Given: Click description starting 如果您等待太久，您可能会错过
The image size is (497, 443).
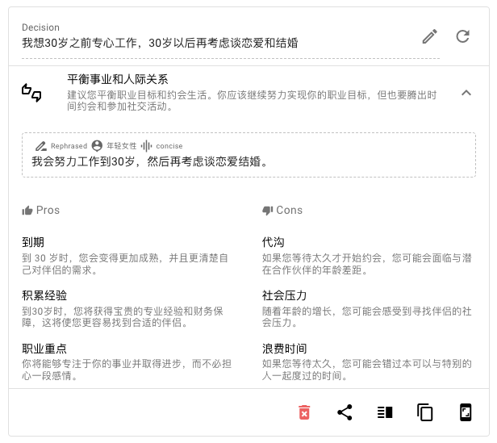Looking at the screenshot, I should 367,370.
